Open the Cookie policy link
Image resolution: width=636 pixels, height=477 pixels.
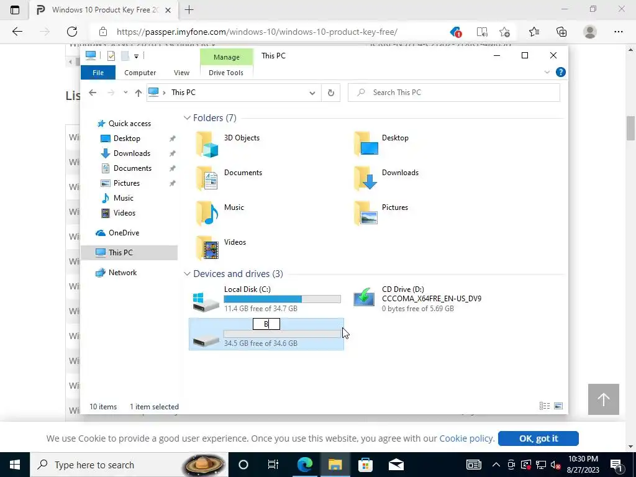[x=466, y=438]
